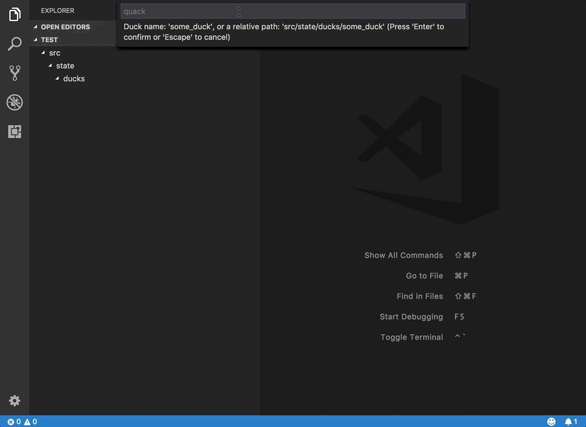Collapse the src folder arrow
The width and height of the screenshot is (586, 427).
coord(43,53)
